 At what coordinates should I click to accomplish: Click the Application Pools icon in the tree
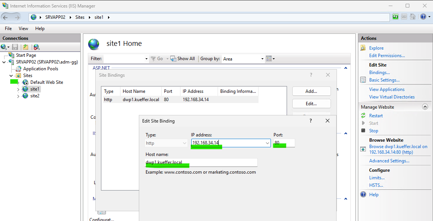pyautogui.click(x=18, y=69)
